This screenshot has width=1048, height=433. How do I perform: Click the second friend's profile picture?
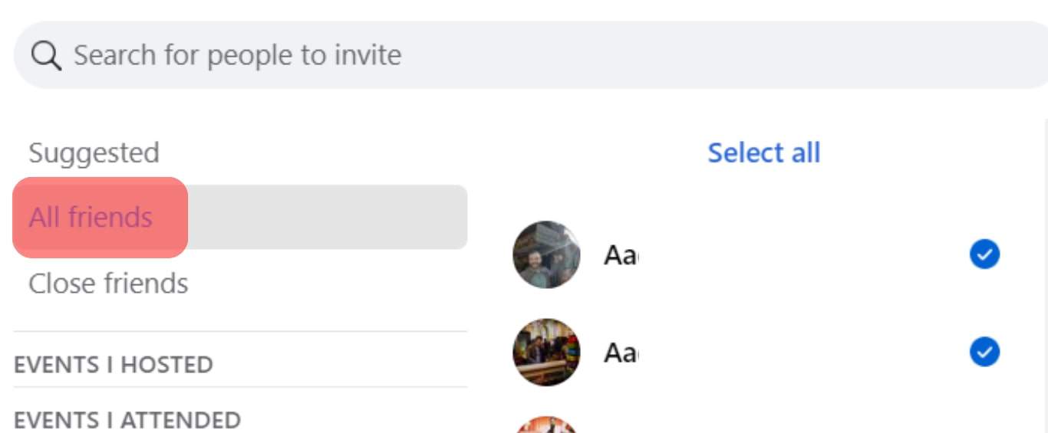[546, 353]
